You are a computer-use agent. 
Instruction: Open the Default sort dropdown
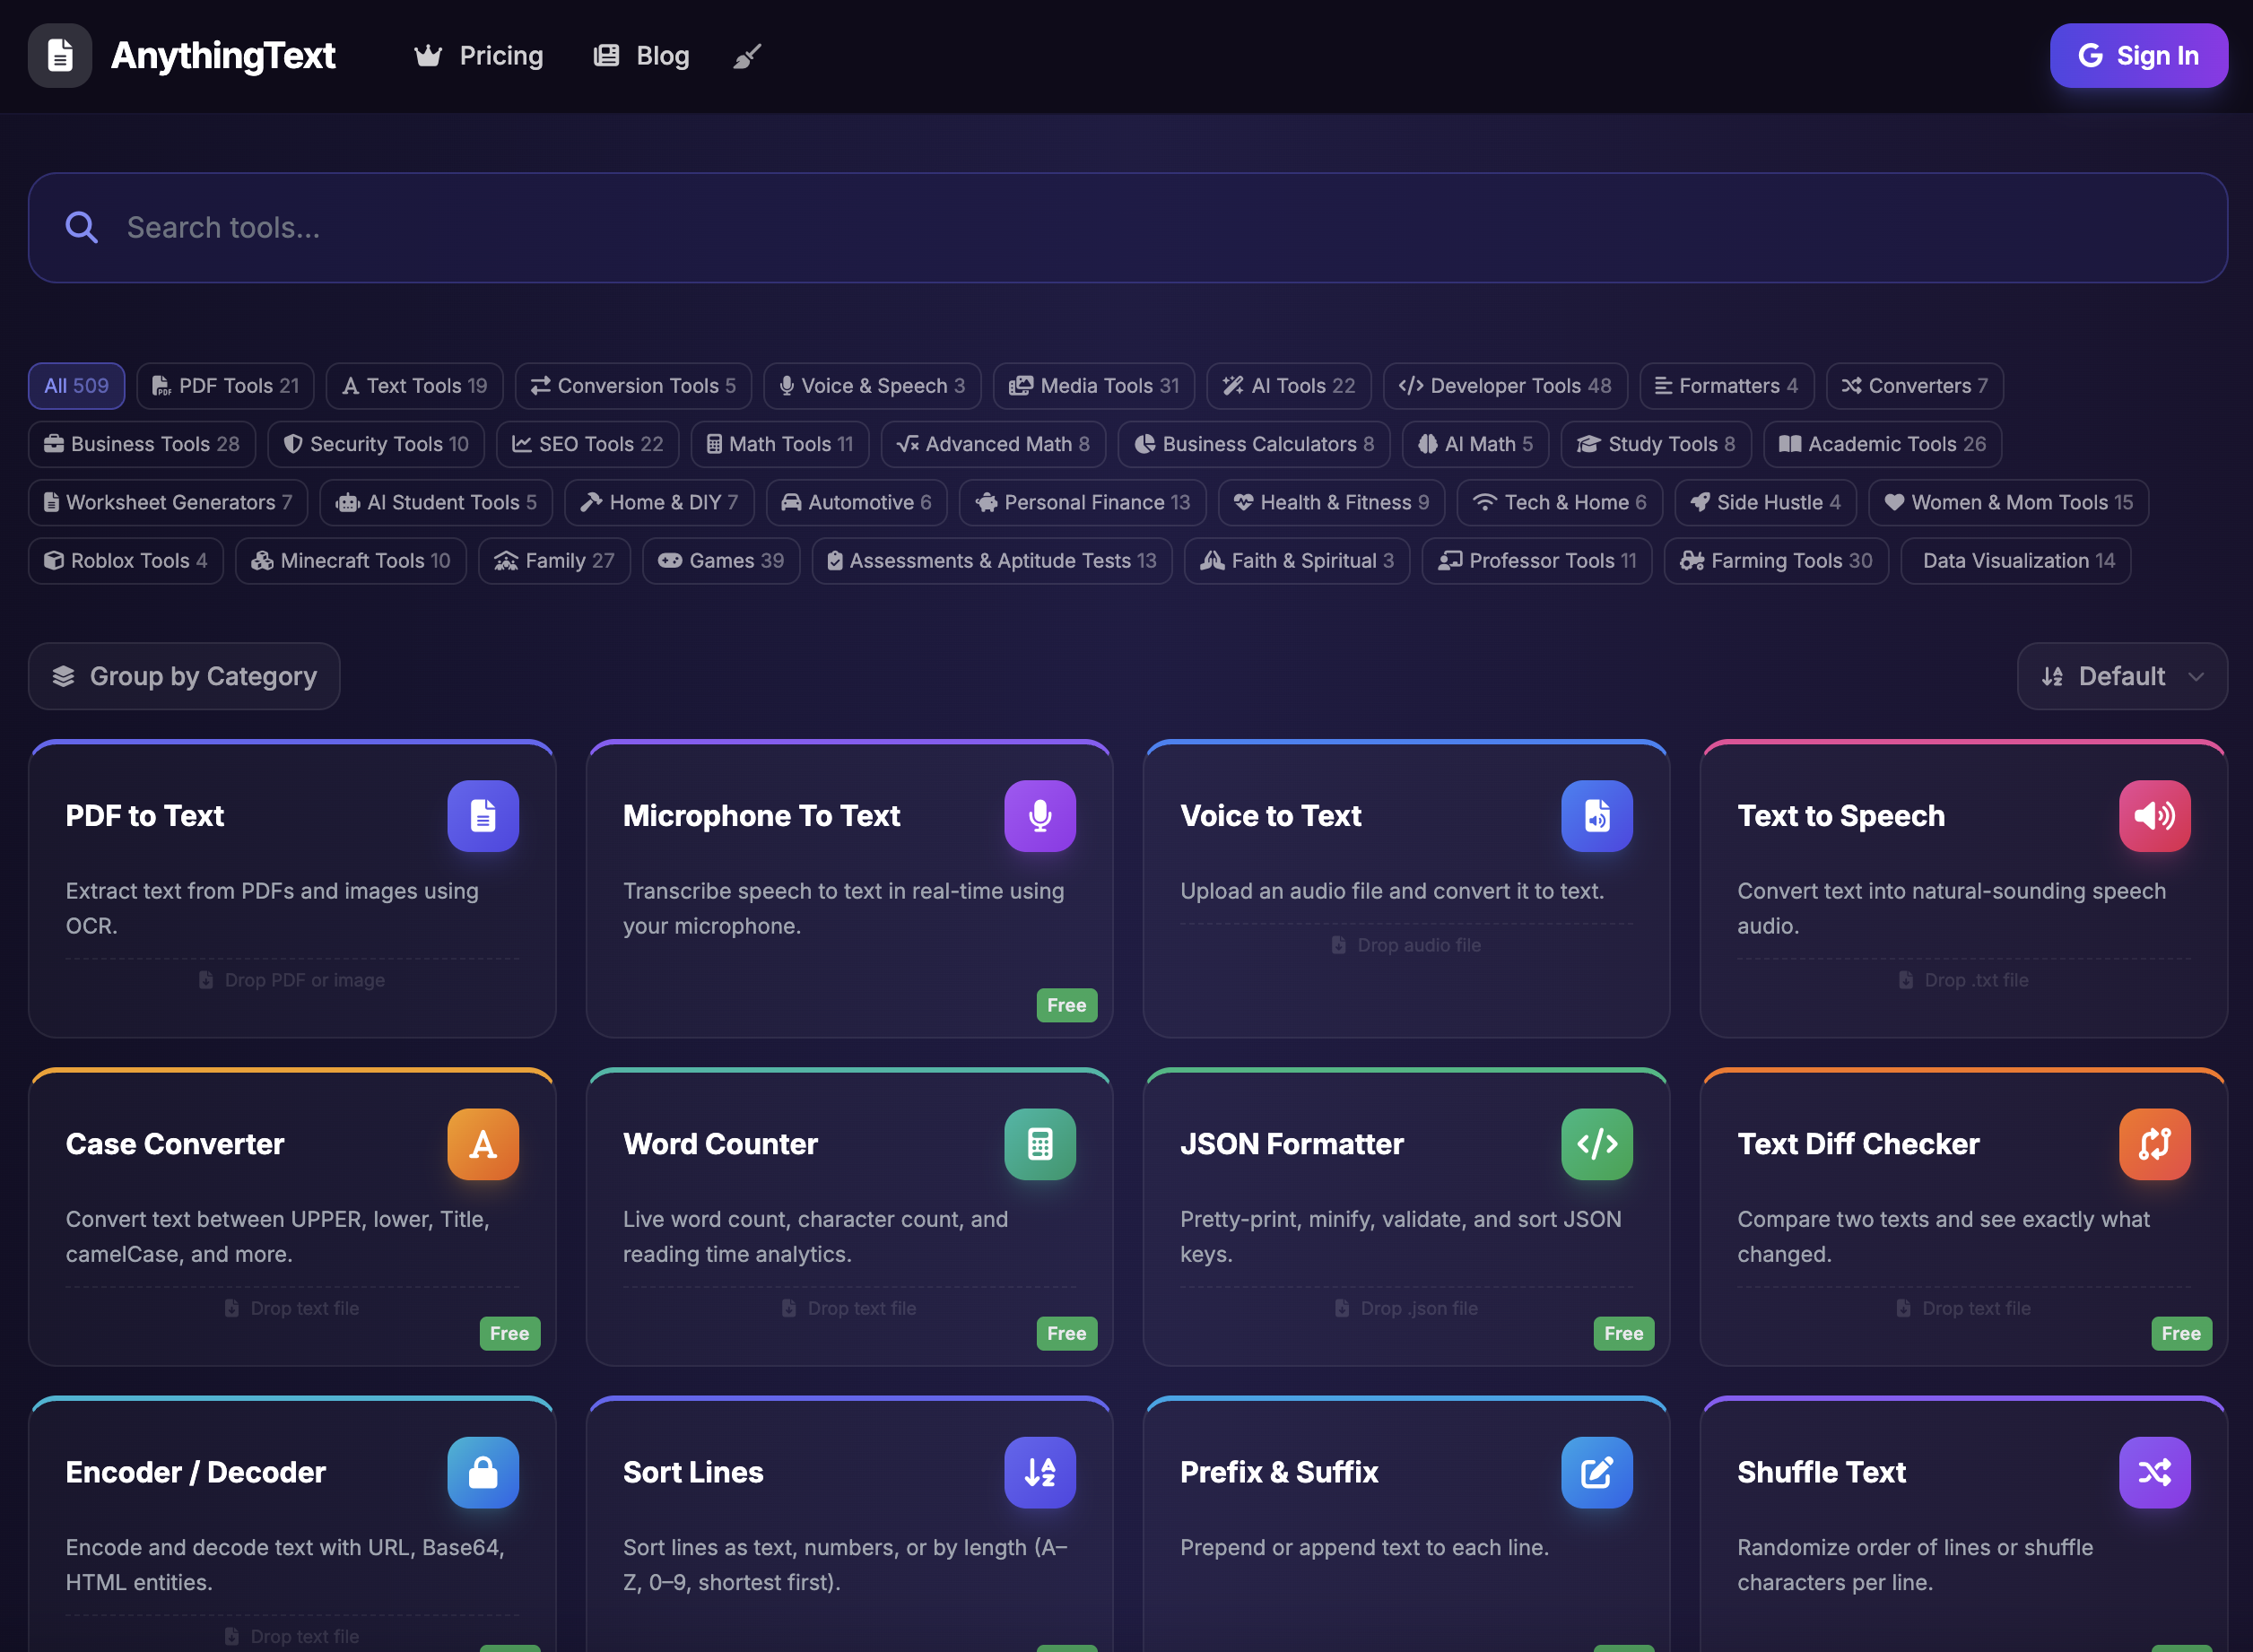pyautogui.click(x=2120, y=676)
